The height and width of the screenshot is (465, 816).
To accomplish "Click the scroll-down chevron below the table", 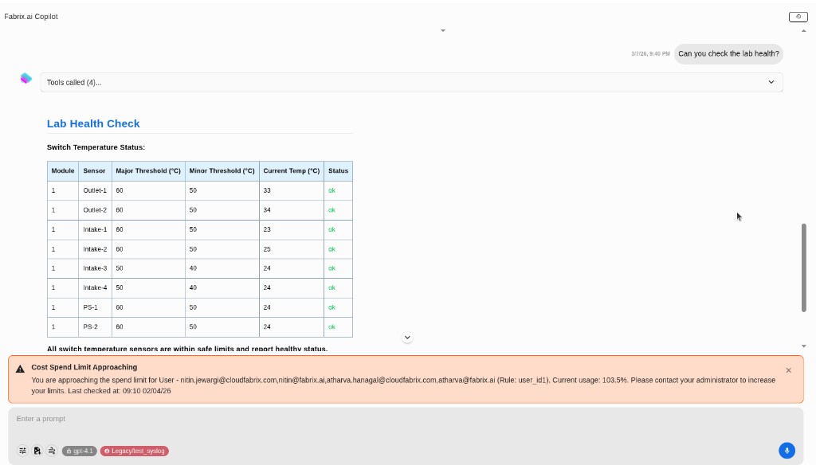I will [x=407, y=337].
